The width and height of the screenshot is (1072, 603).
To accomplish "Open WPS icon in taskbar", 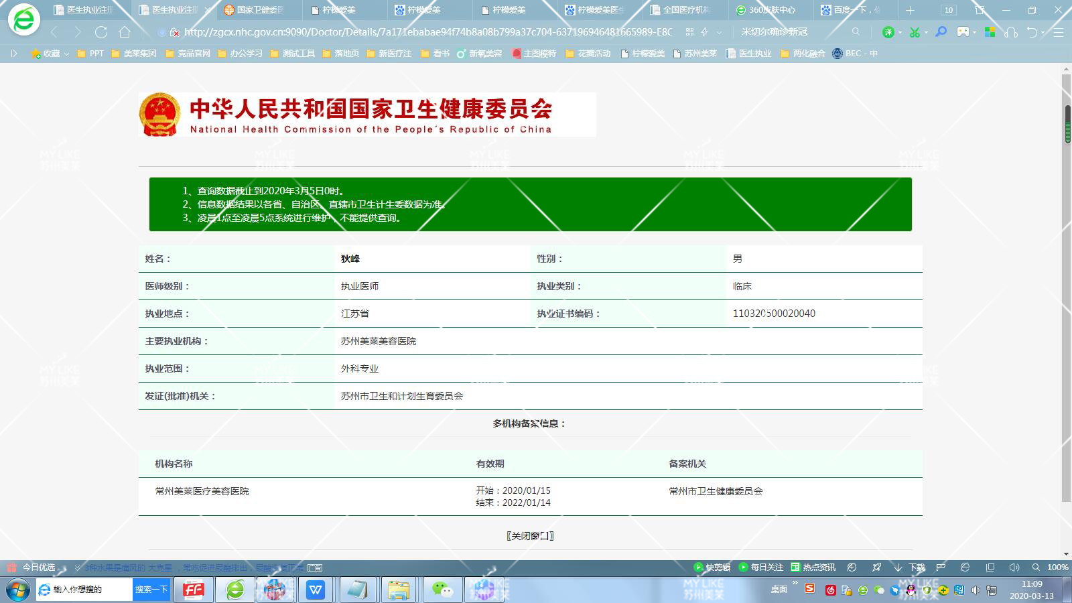I will point(316,590).
